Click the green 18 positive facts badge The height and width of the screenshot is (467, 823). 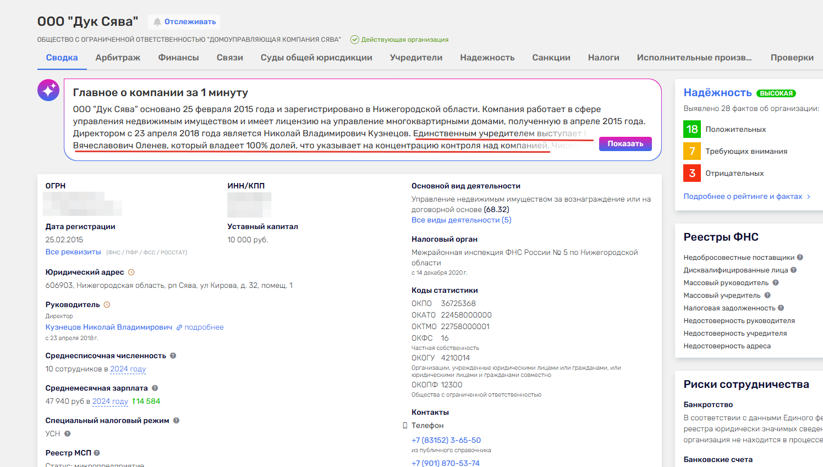point(692,130)
